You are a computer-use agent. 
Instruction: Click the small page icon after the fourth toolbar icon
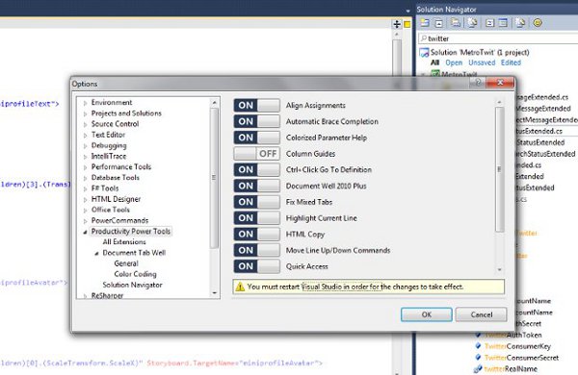(489, 23)
